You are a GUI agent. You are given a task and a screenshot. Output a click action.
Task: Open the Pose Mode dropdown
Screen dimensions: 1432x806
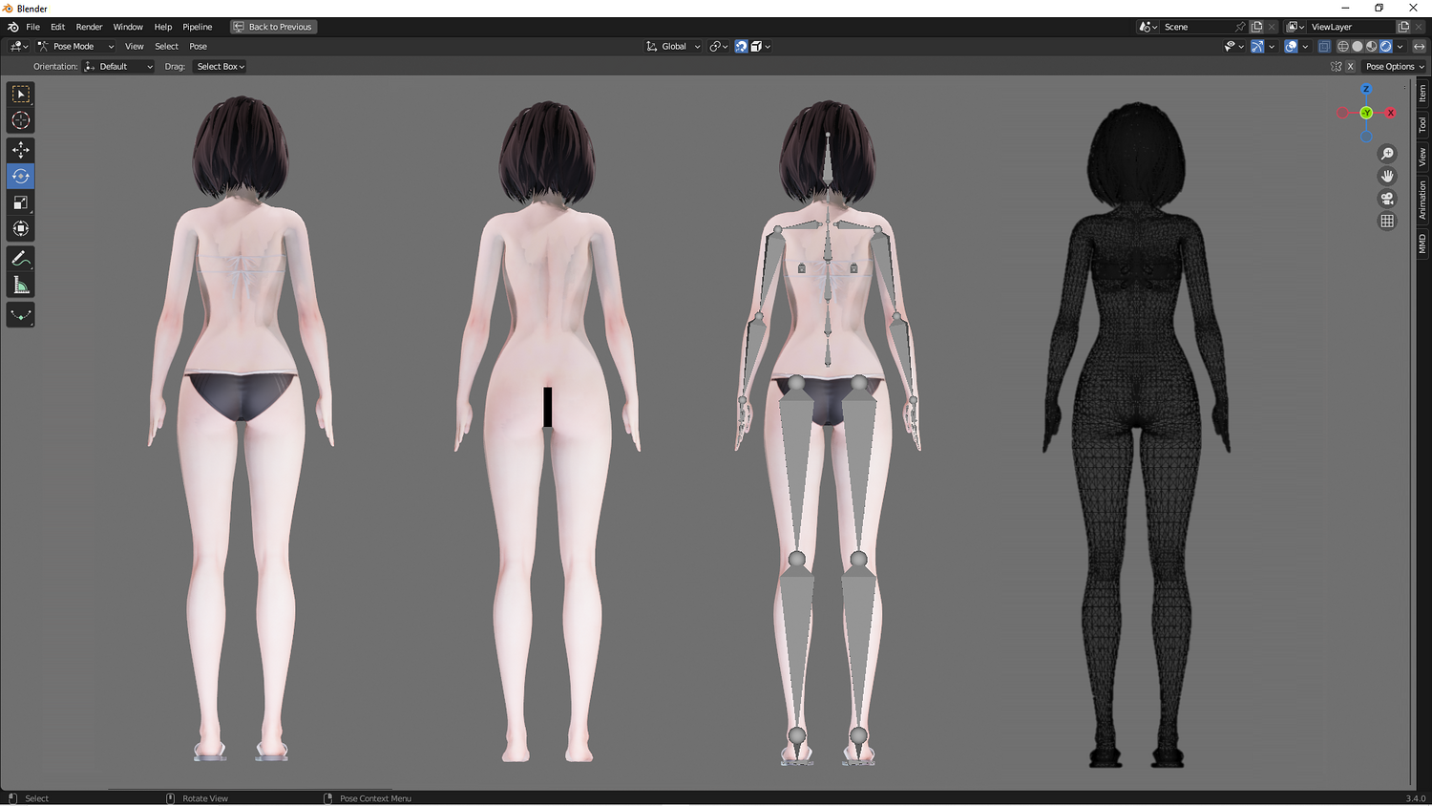click(x=75, y=46)
